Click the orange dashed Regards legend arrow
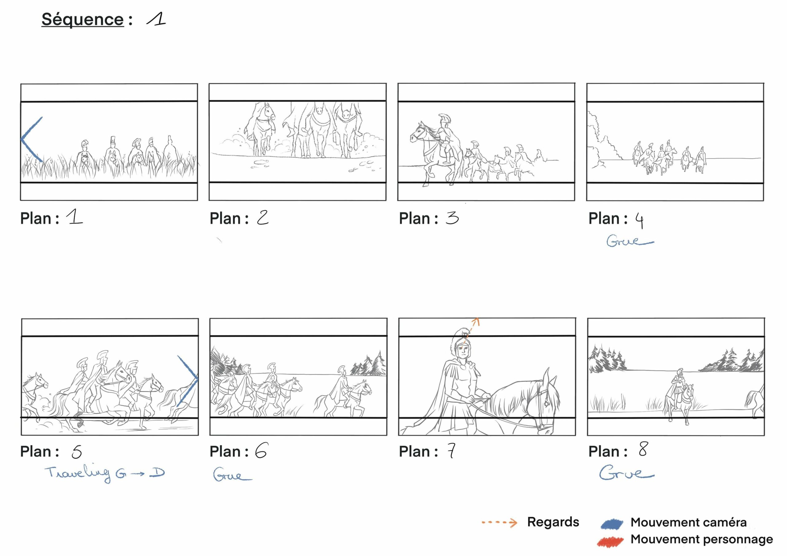This screenshot has width=787, height=556. (500, 523)
